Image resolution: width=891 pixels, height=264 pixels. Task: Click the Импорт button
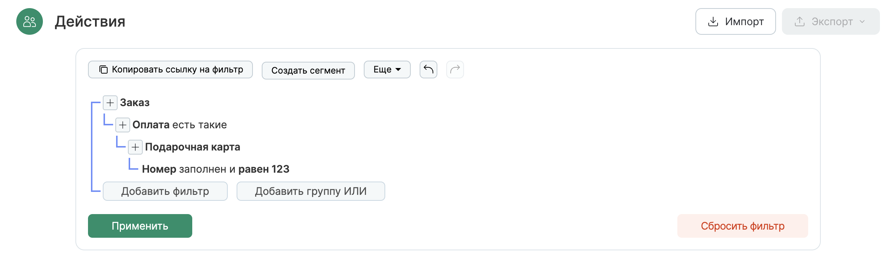(735, 21)
